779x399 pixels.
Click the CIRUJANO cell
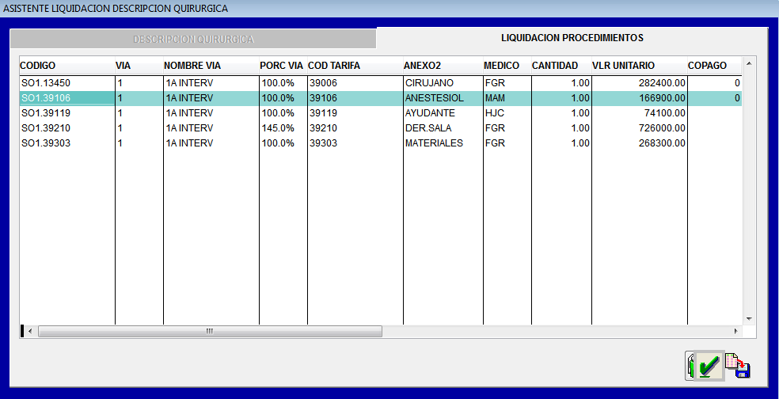click(x=443, y=83)
